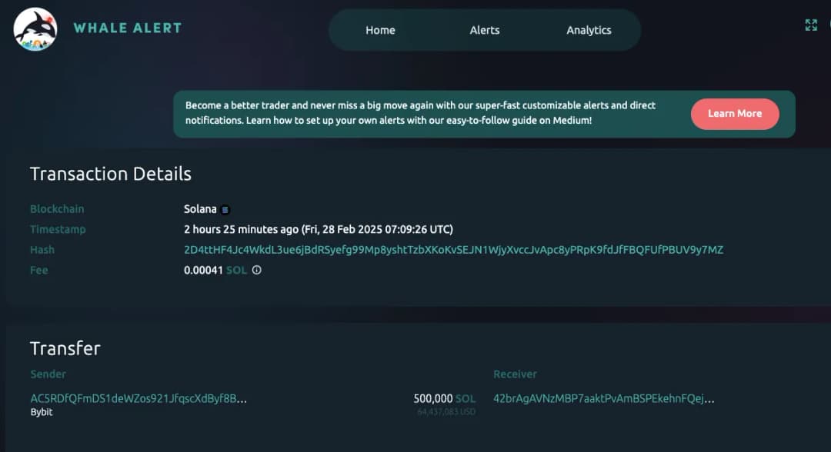Click the Whale Alert orca logo
Screen dimensions: 831x452
point(35,29)
